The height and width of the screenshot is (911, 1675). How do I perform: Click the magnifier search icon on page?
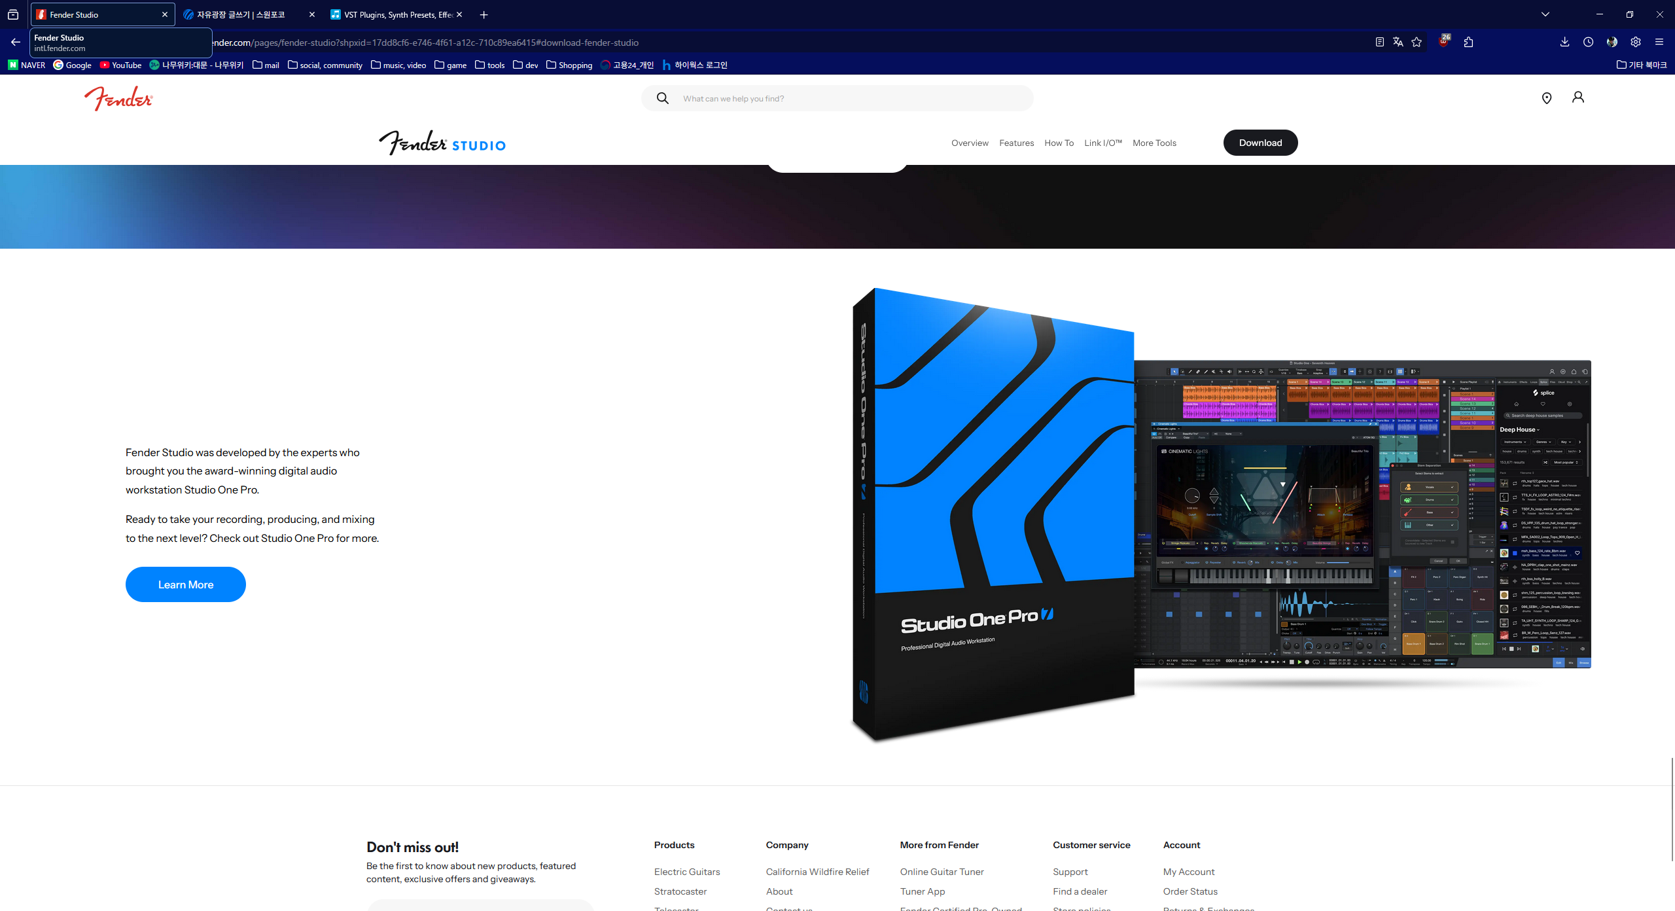(x=663, y=98)
